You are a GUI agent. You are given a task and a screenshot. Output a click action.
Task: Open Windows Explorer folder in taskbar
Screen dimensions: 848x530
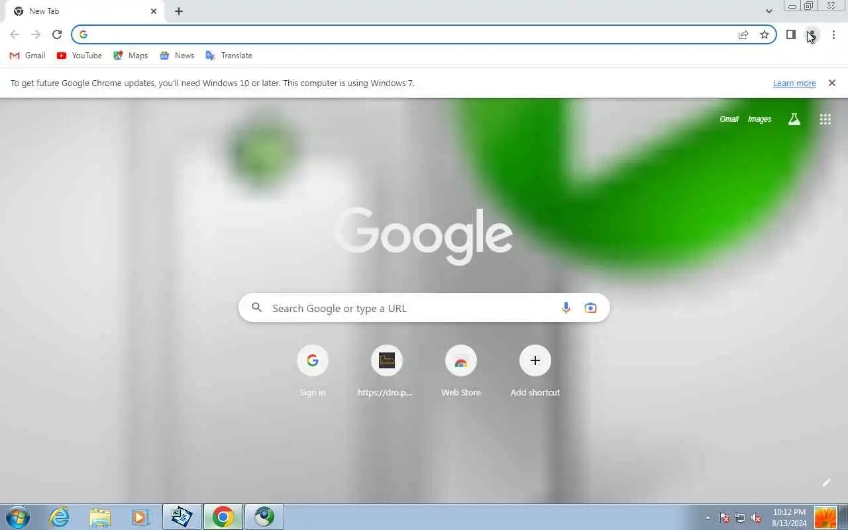[100, 517]
